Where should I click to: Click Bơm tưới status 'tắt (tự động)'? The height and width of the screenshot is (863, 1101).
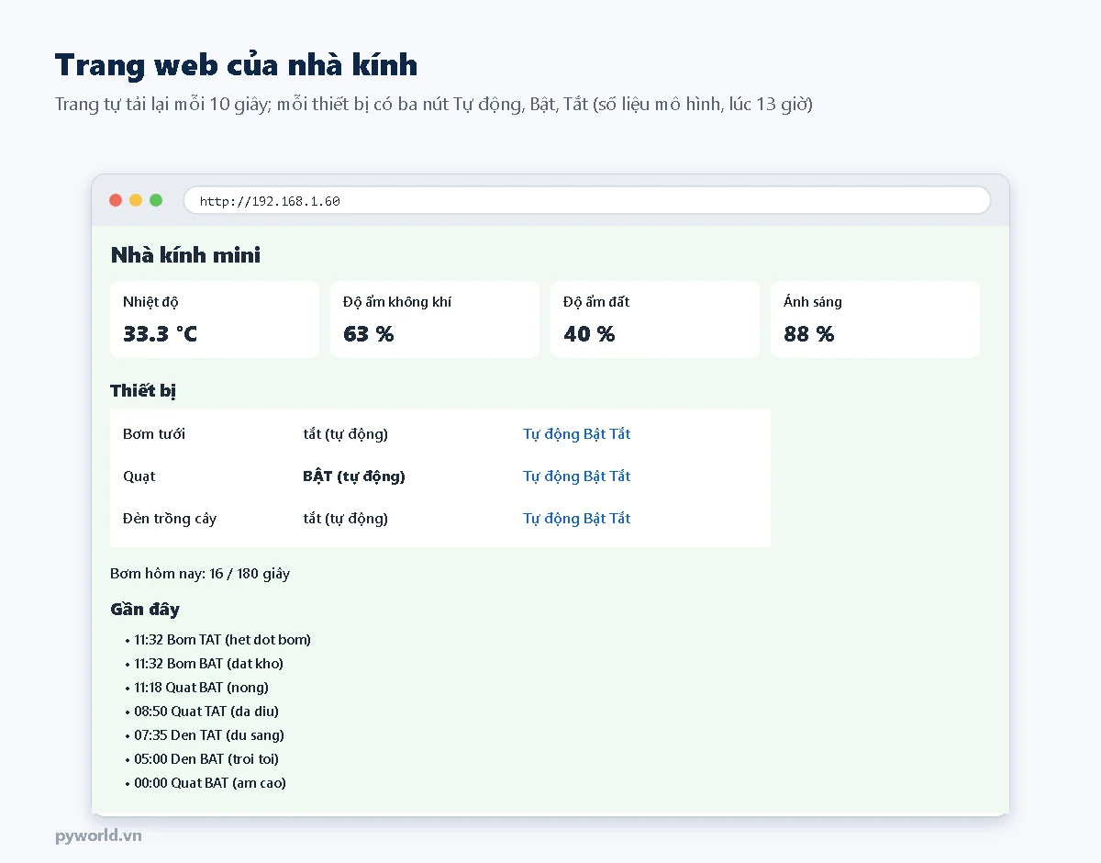click(x=345, y=434)
